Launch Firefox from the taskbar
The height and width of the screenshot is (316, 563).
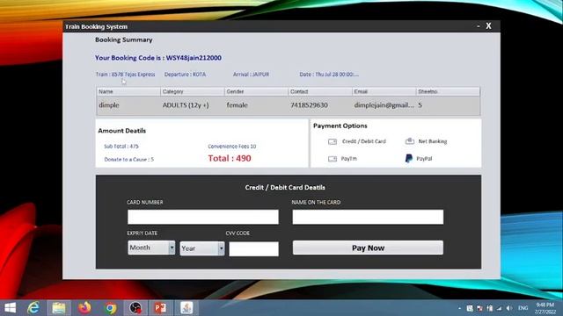[84, 308]
